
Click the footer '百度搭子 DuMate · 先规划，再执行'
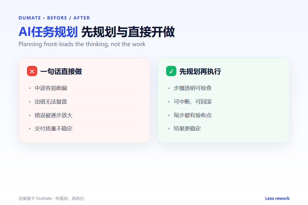pos(51,199)
